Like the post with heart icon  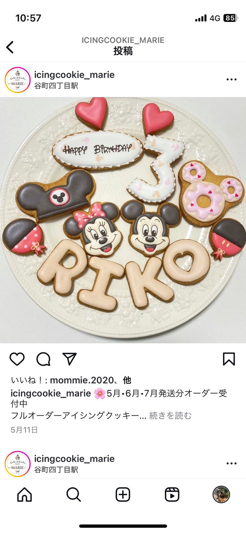click(17, 359)
